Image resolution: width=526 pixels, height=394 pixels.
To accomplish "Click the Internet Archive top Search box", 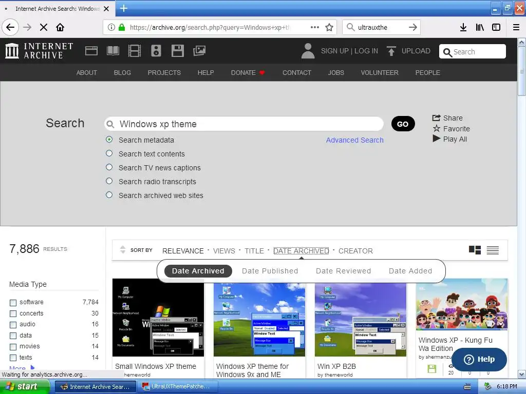I will point(473,51).
